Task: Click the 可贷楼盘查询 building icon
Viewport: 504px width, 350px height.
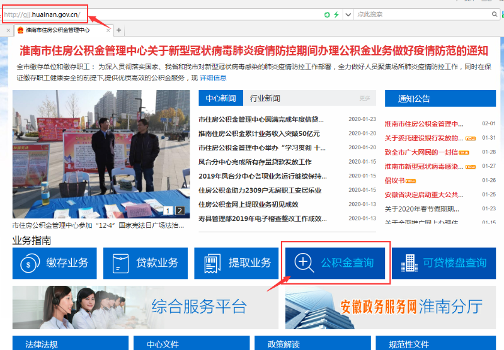Action: tap(409, 263)
